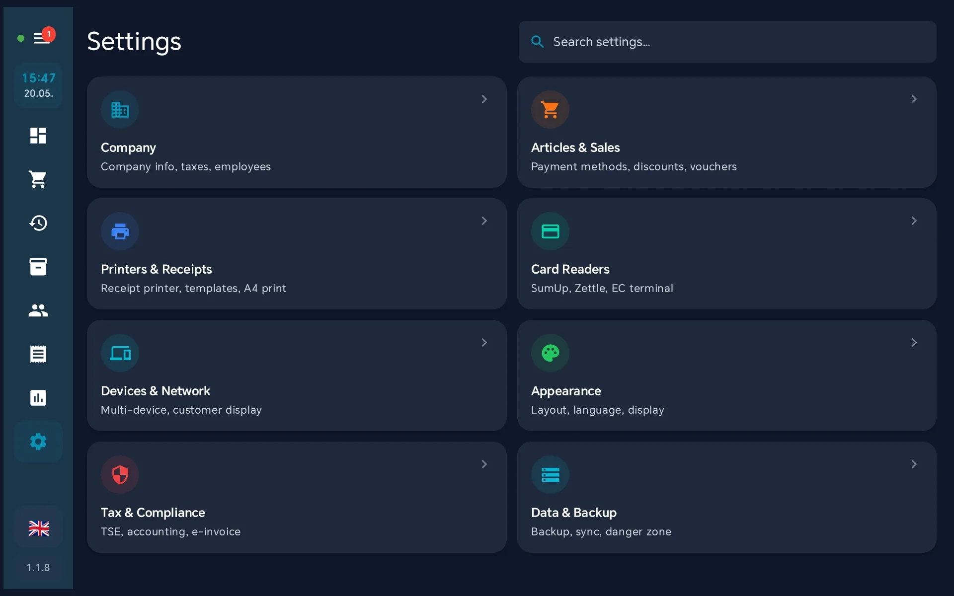
Task: Click 'Multi-device, customer display' description
Action: (x=181, y=410)
